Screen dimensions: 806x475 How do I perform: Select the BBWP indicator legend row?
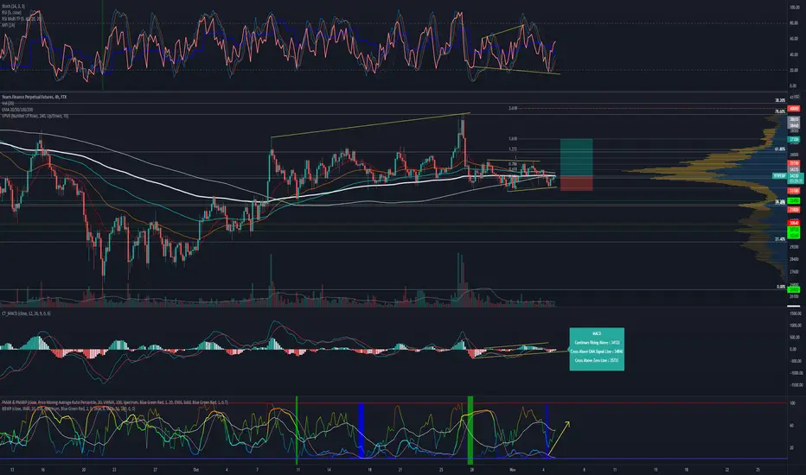(69, 409)
